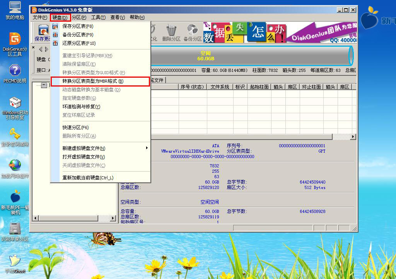Switch to the partially hidden 文件 tab
Screen dimensions: 396x279
coord(158,80)
